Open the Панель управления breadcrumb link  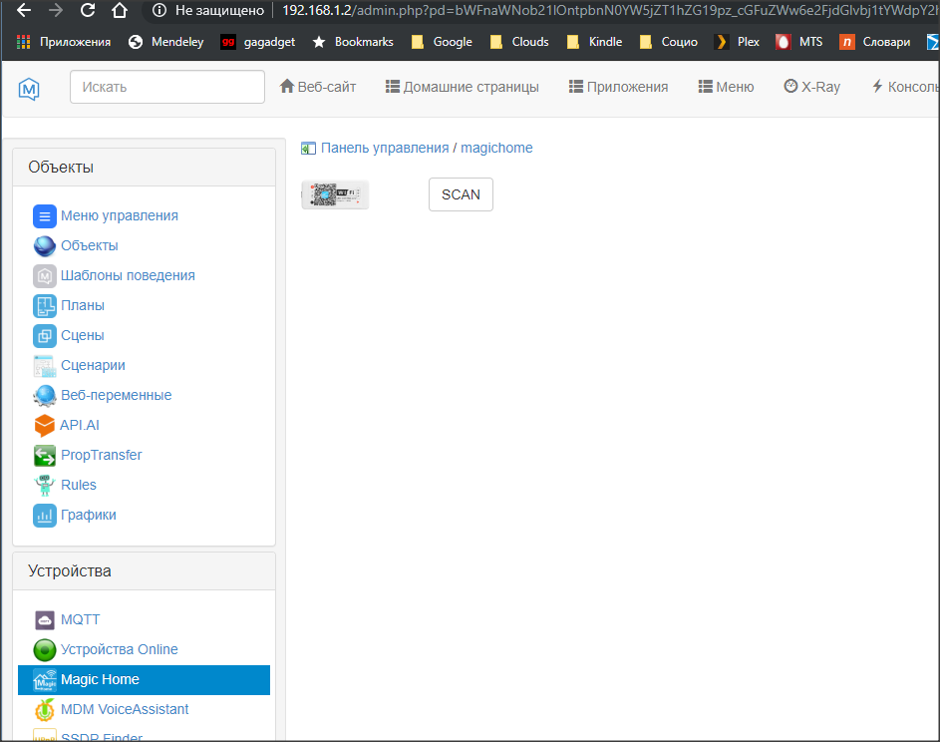(384, 148)
